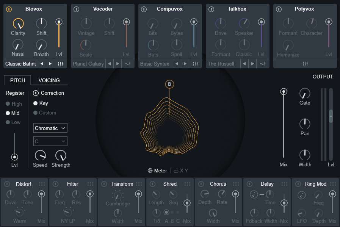Image resolution: width=340 pixels, height=227 pixels.
Task: Click the Distort drag handle dots
Action: point(42,184)
